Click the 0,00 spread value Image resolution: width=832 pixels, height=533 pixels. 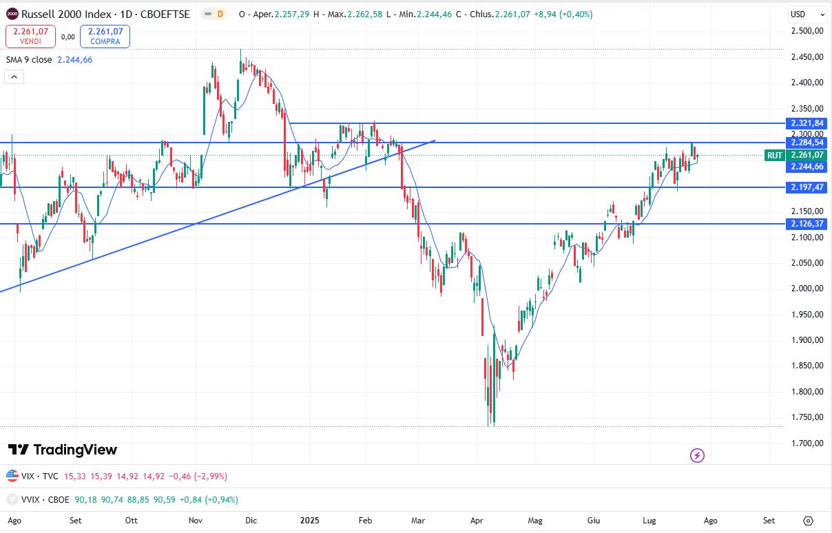pyautogui.click(x=67, y=37)
